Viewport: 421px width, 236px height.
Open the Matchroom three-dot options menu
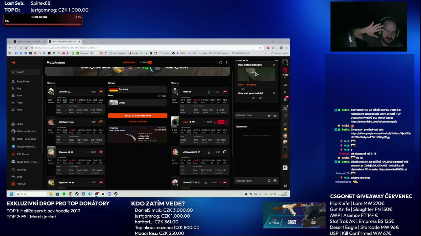tap(226, 62)
